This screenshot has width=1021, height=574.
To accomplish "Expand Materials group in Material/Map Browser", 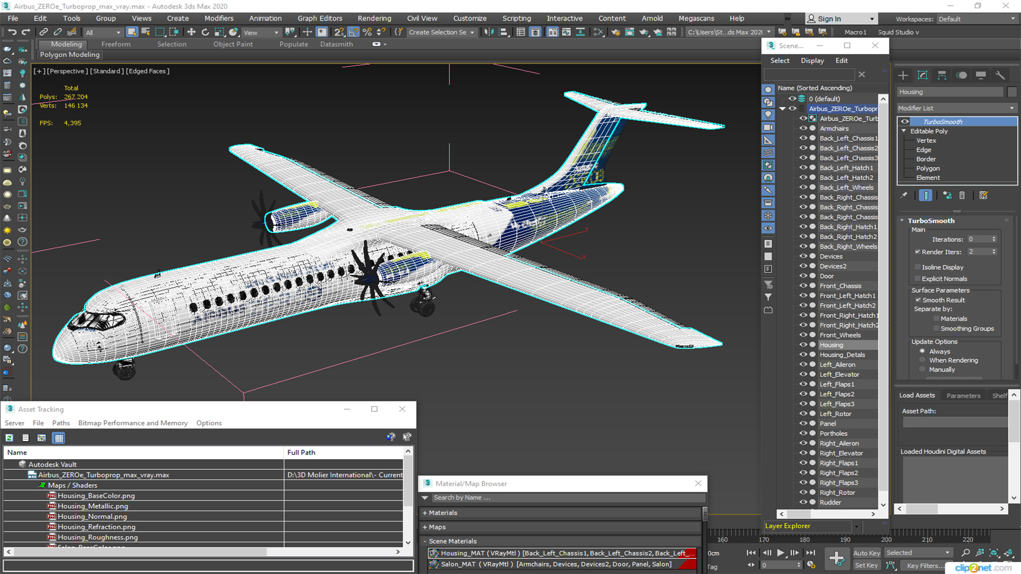I will tap(425, 513).
